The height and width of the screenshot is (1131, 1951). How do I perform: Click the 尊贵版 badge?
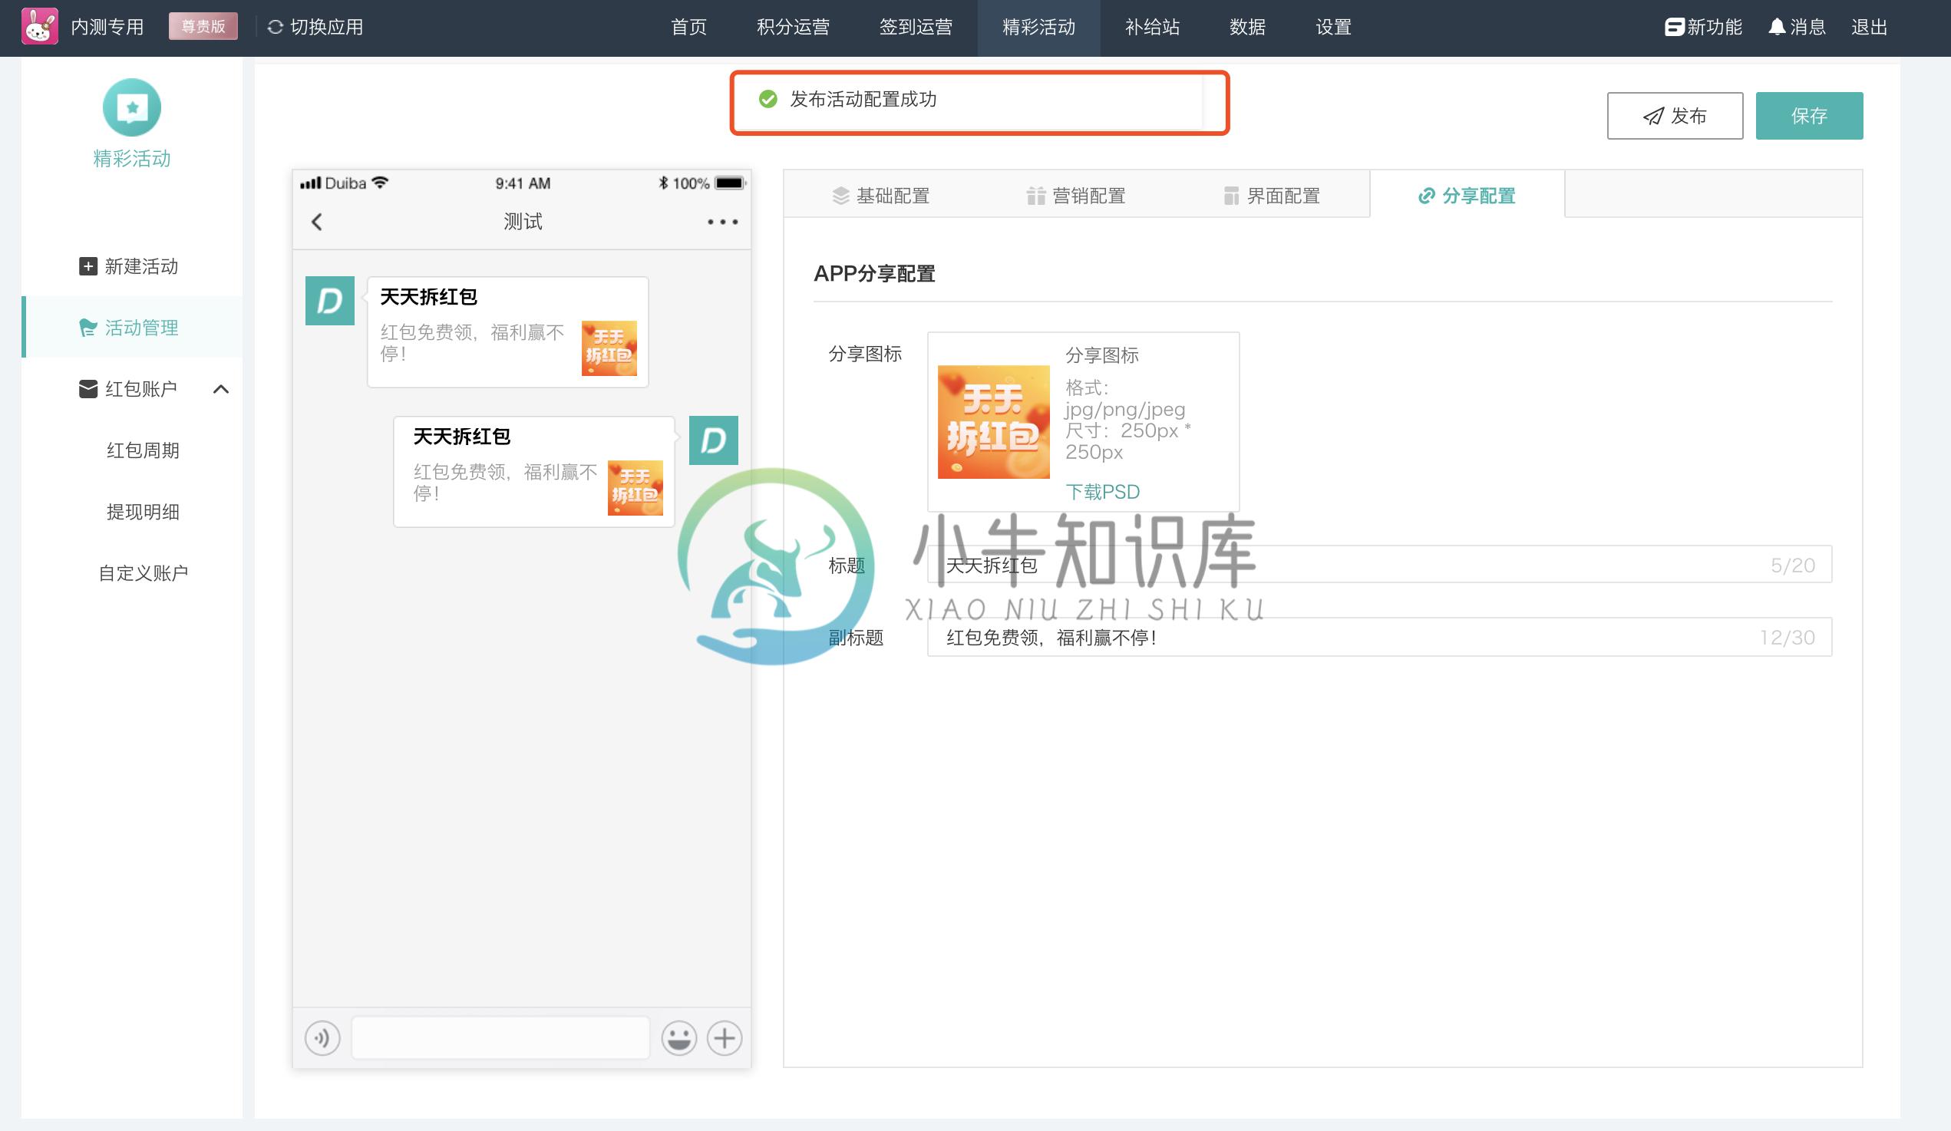click(x=203, y=26)
